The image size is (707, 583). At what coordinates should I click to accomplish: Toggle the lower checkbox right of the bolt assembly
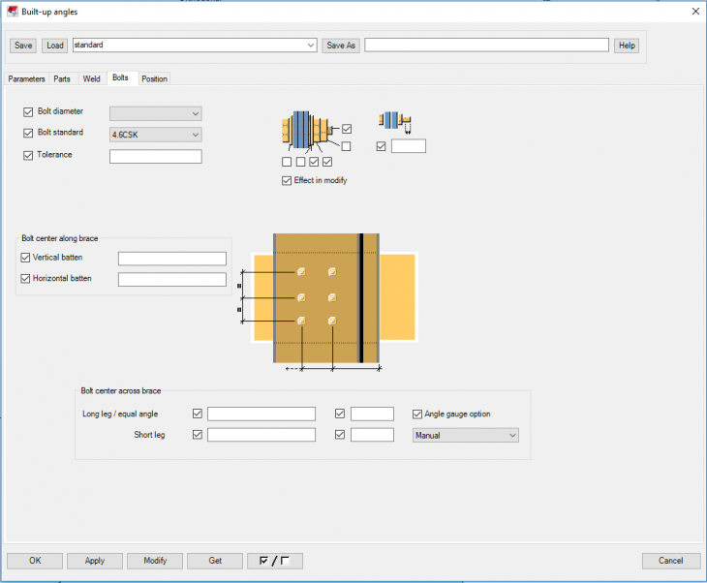pos(346,146)
